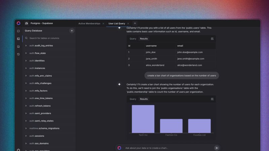Click john.doe@example.com email cell

click(x=190, y=52)
